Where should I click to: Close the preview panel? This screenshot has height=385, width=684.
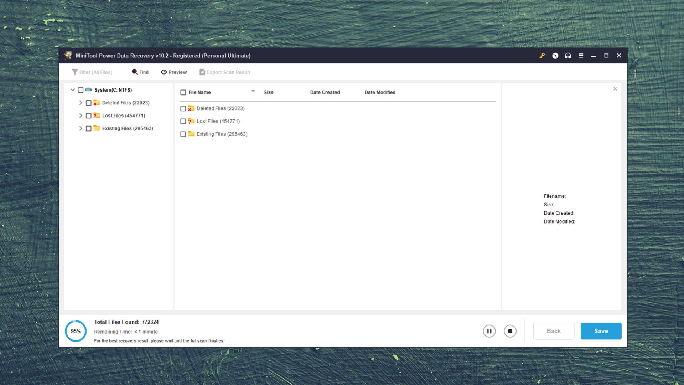point(615,89)
